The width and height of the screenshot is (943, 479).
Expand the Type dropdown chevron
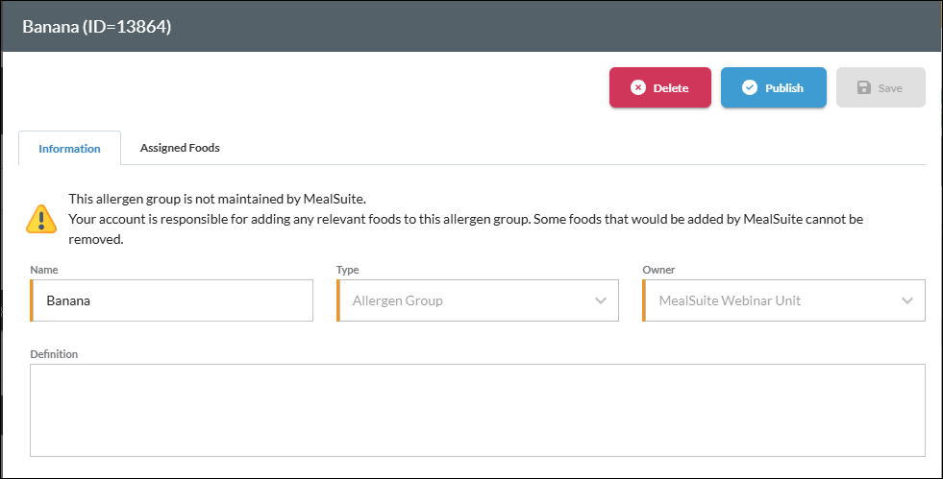point(601,300)
